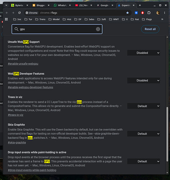Open Chrome's three-dot menu
The width and height of the screenshot is (170, 180).
(165, 13)
